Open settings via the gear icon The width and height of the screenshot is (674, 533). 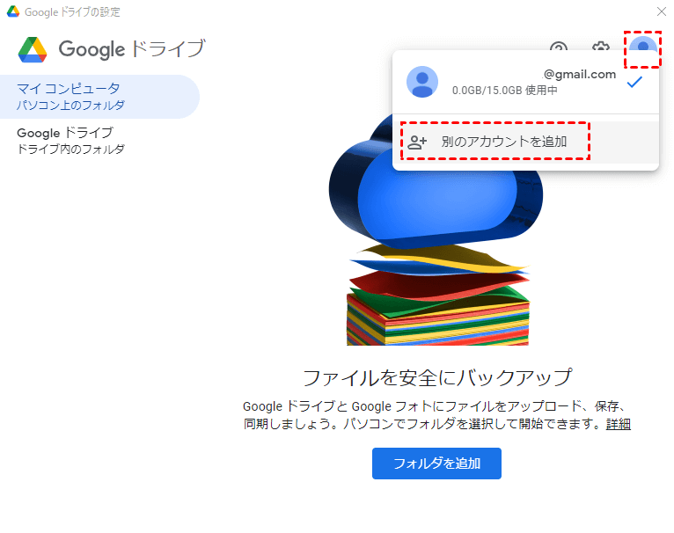tap(600, 47)
